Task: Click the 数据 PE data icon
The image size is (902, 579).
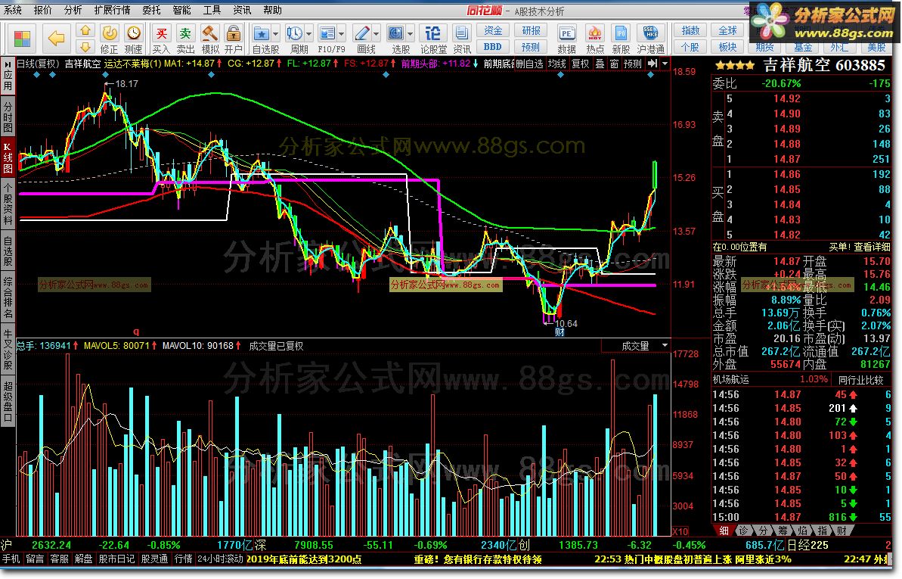Action: (566, 33)
